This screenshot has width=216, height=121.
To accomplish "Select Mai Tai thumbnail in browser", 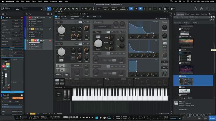I will (x=186, y=81).
